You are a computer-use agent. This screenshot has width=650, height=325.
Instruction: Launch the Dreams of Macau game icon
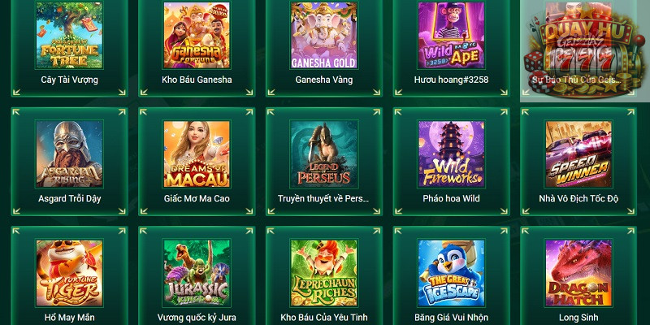click(x=197, y=154)
